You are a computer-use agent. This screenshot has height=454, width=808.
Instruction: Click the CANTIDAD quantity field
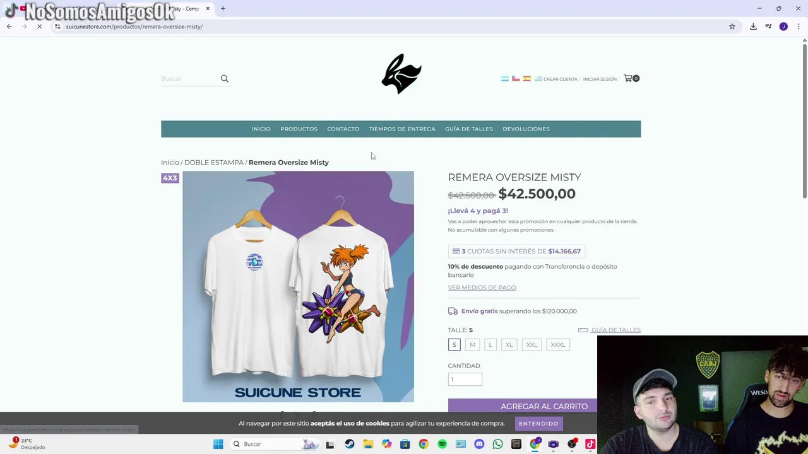point(465,380)
